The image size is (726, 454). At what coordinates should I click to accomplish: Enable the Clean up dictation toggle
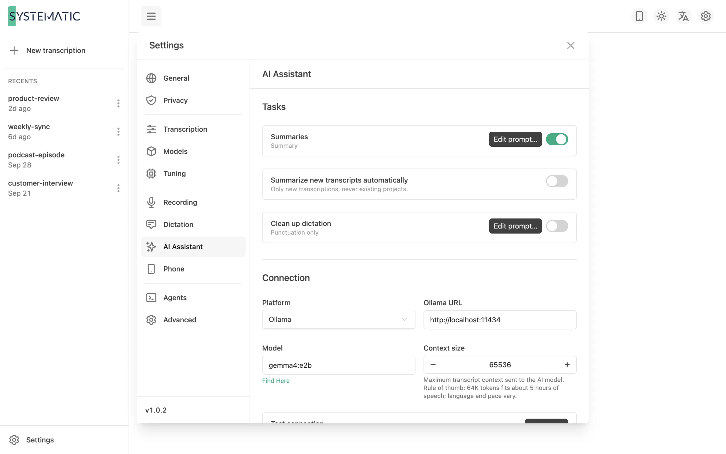tap(557, 226)
